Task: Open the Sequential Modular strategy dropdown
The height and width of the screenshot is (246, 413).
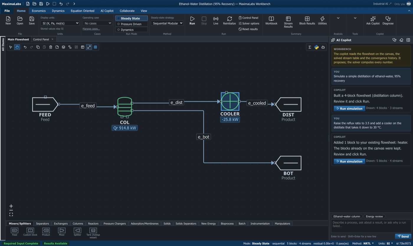Action: [x=167, y=23]
